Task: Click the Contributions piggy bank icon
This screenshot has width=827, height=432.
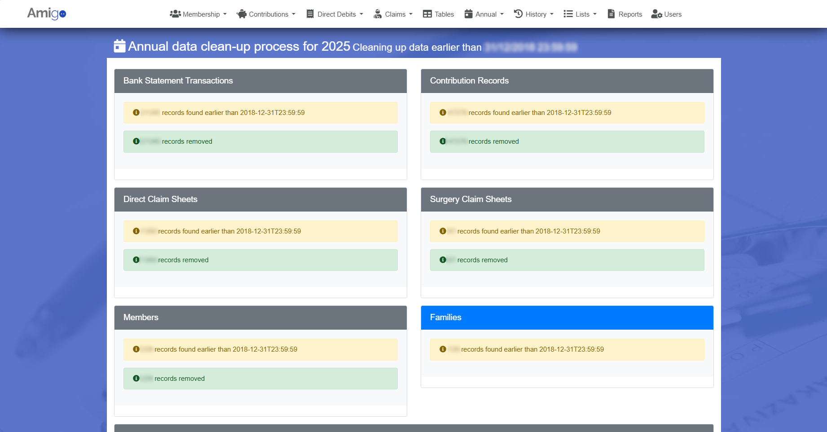Action: 242,14
